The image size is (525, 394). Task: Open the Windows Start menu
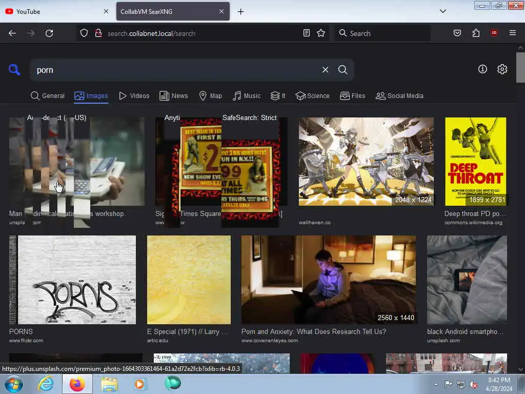pyautogui.click(x=13, y=384)
